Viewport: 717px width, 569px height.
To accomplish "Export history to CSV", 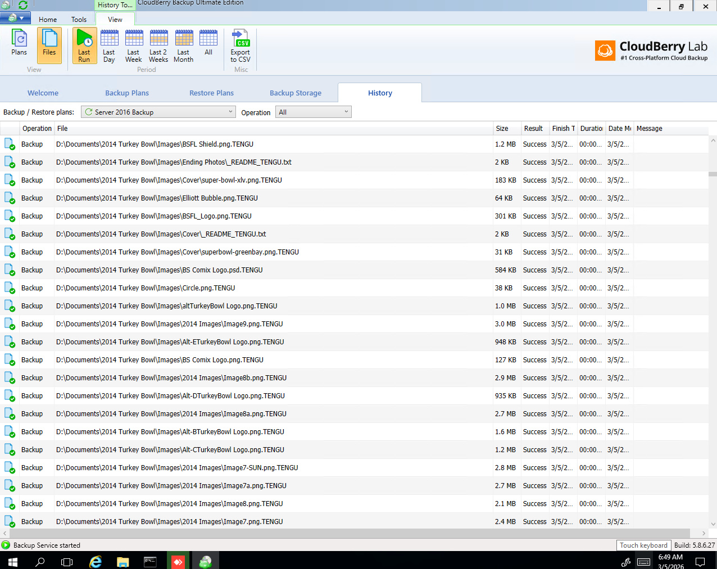I will pyautogui.click(x=240, y=45).
